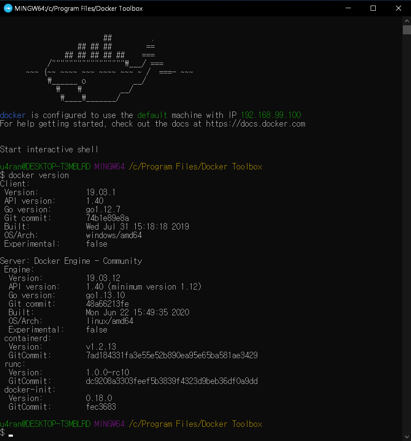Click the bottom prompt path '/c/Program Files/Docker Toolbox'

pos(195,424)
